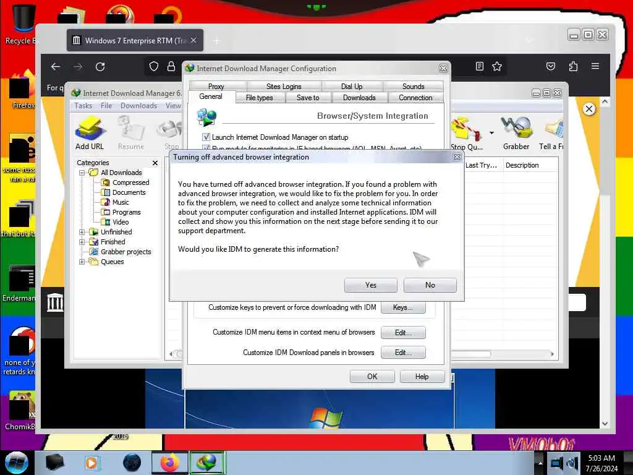
Task: Open the Tasks menu in IDM
Action: pyautogui.click(x=83, y=105)
